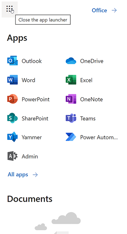127x234 pixels.
Task: Open the All apps link
Action: pyautogui.click(x=18, y=174)
